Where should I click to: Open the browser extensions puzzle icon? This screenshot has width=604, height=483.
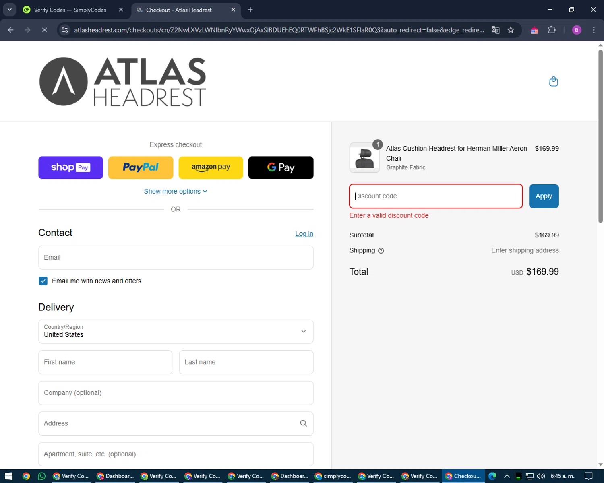point(552,30)
